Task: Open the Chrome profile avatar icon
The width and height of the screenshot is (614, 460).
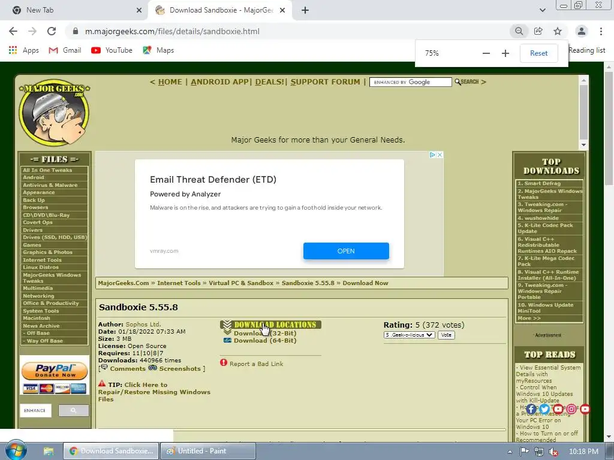Action: coord(582,31)
